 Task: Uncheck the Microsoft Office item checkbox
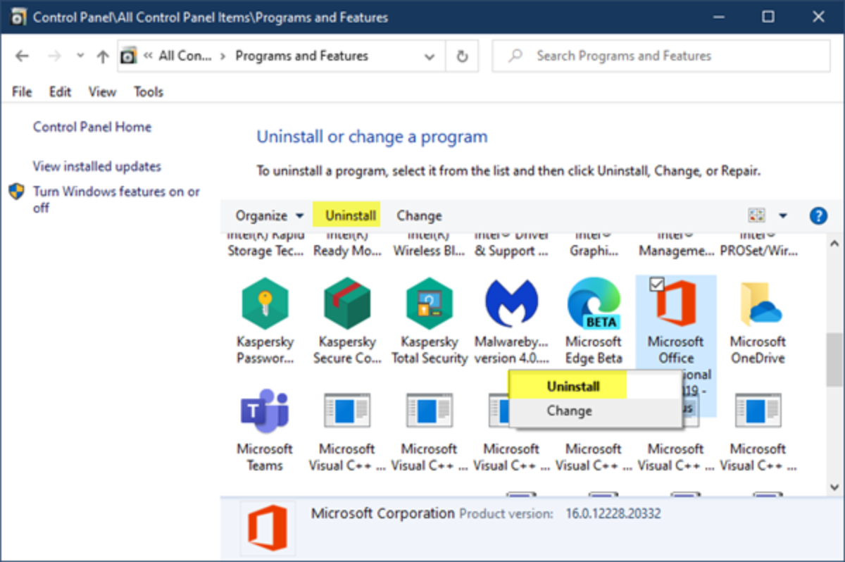point(656,284)
